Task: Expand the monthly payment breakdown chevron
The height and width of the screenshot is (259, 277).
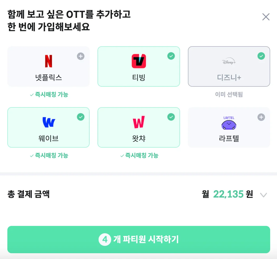Action: (x=264, y=195)
